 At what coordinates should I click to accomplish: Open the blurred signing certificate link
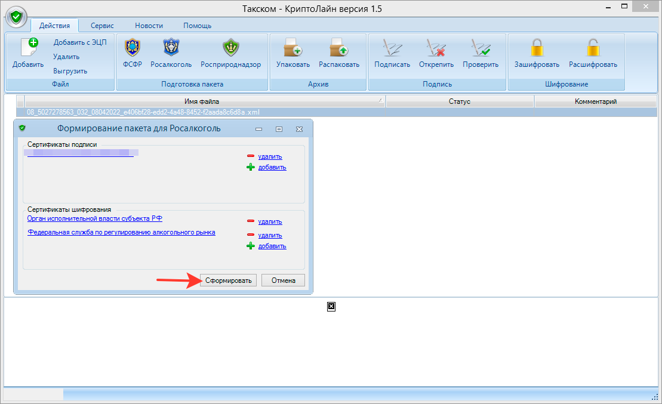pos(81,153)
